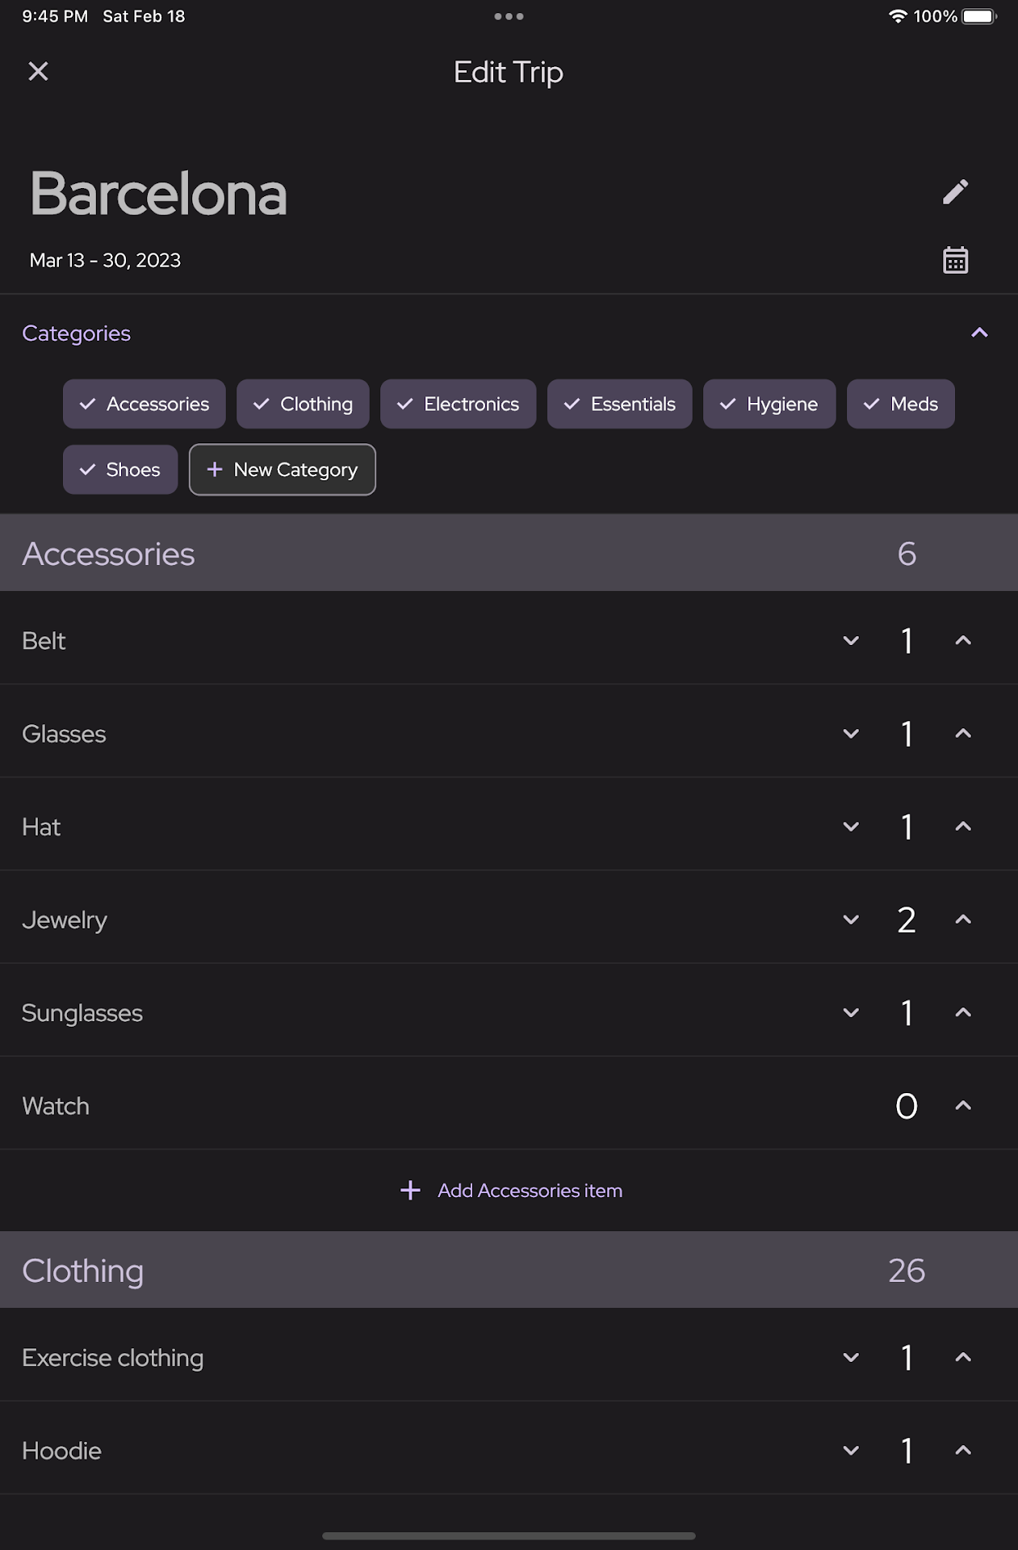Open the calendar to change trip dates

[955, 260]
